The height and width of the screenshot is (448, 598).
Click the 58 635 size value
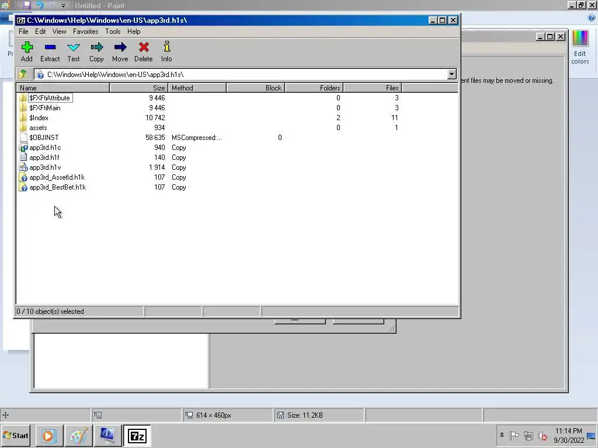coord(155,138)
